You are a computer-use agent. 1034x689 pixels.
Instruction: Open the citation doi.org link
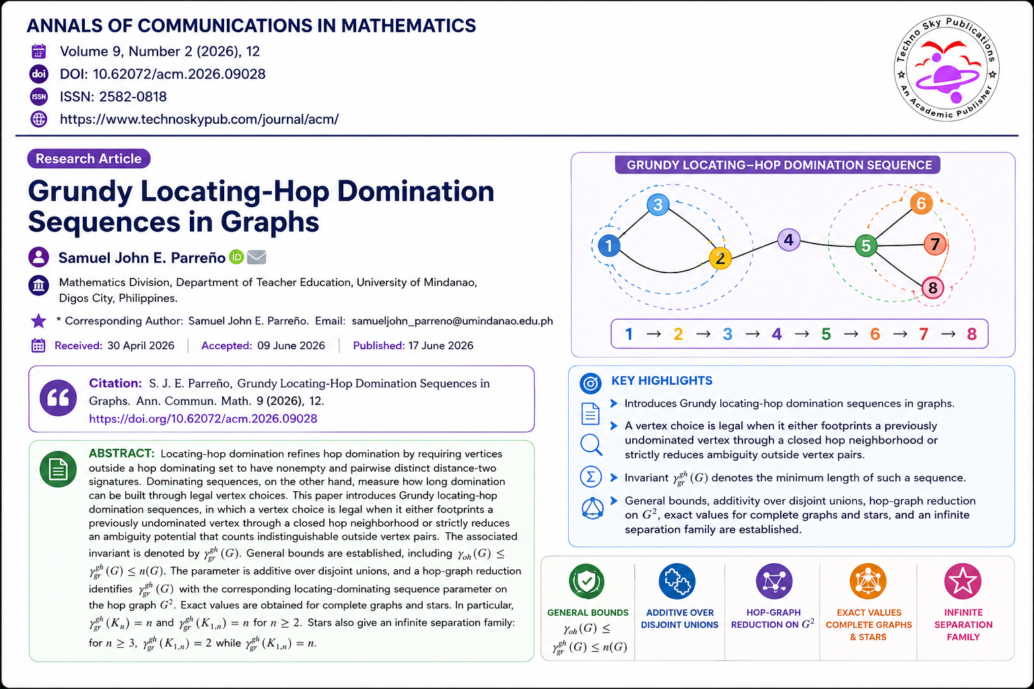tap(203, 419)
